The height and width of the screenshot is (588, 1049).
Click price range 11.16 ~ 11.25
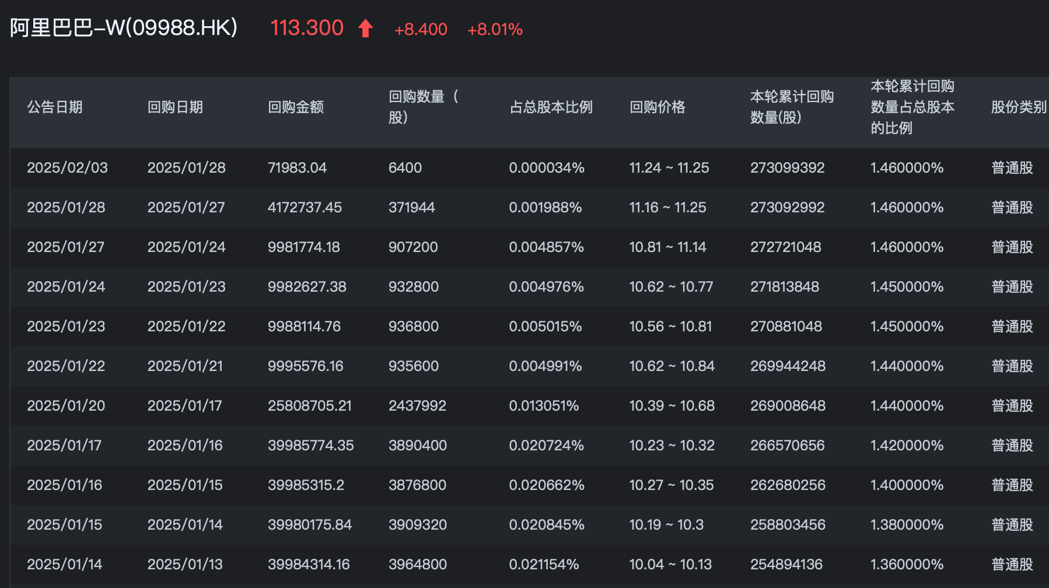pos(667,208)
